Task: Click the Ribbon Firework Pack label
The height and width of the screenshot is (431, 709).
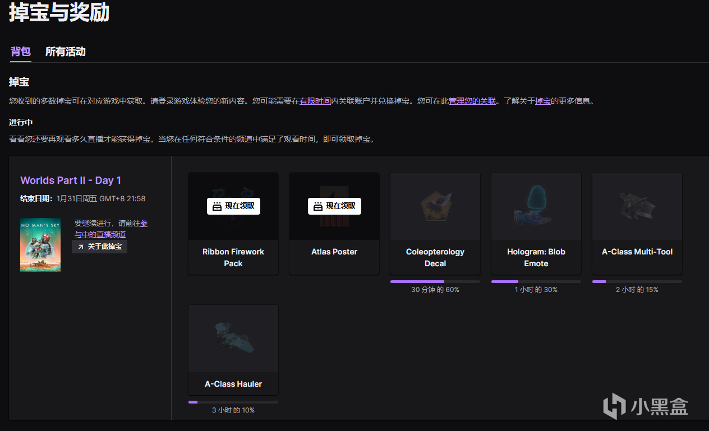Action: tap(233, 258)
